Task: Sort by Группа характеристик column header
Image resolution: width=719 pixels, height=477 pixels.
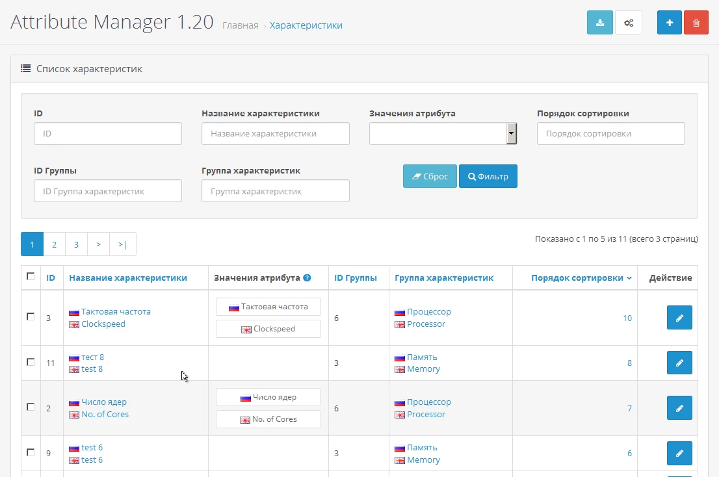Action: [x=444, y=277]
